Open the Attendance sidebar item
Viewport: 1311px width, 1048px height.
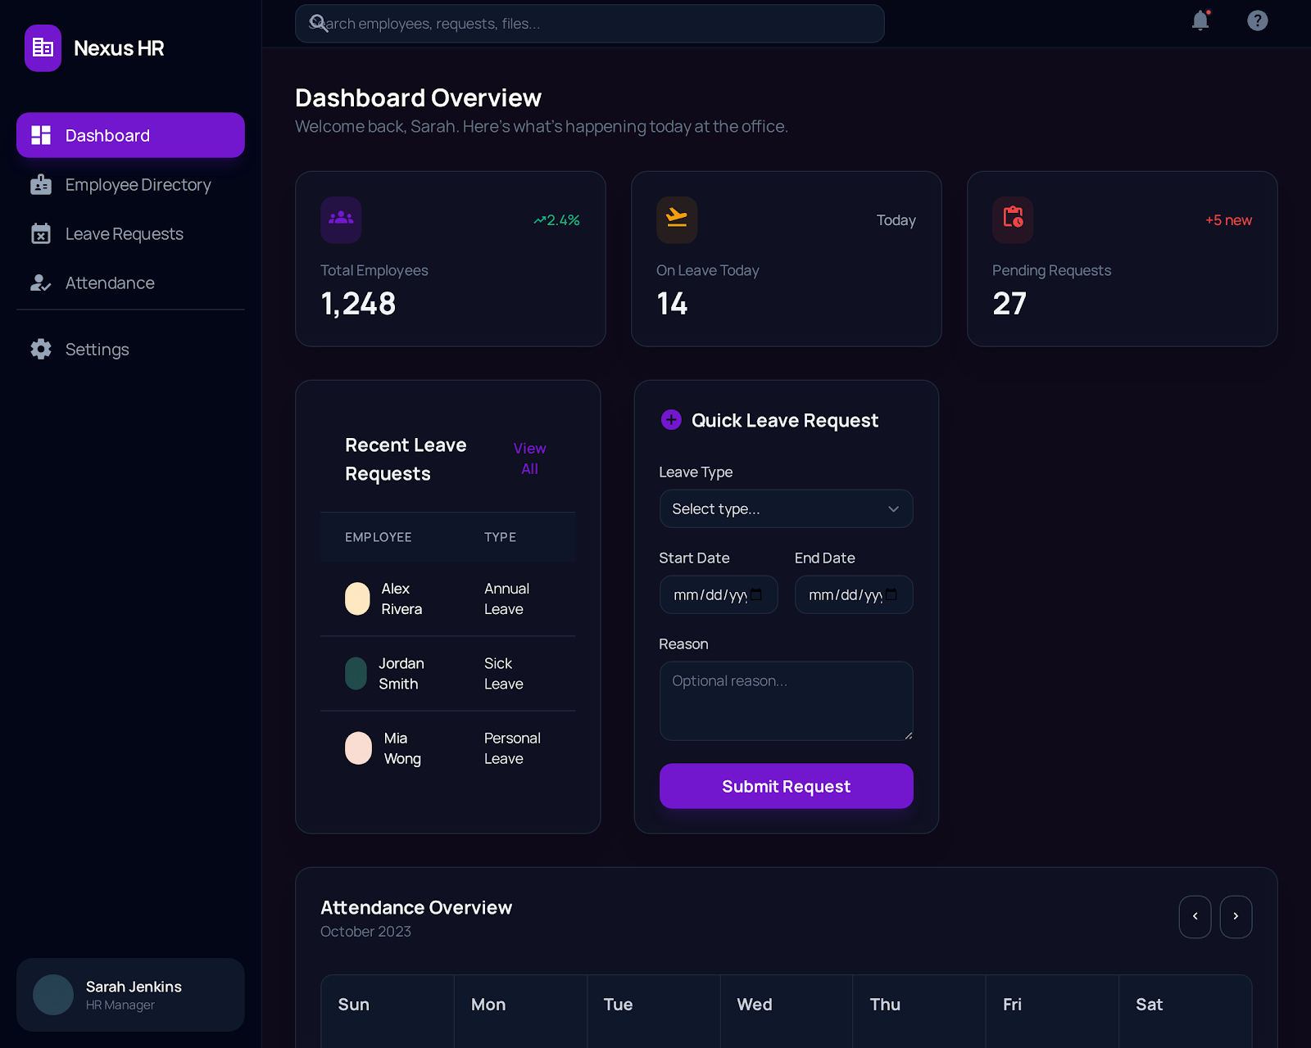[x=110, y=283]
